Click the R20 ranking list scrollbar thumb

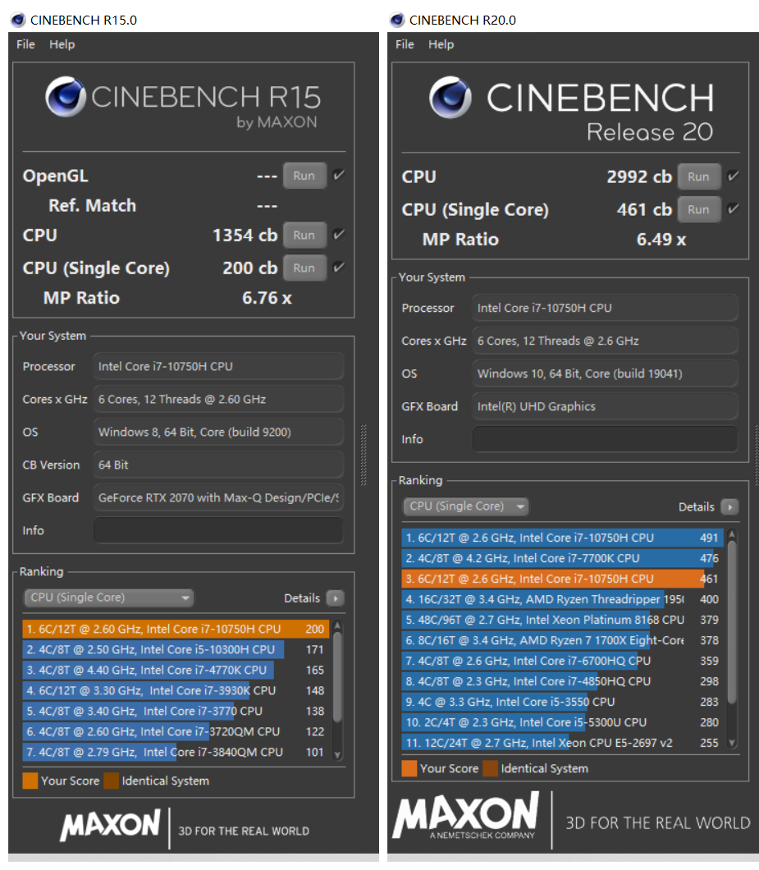[732, 621]
